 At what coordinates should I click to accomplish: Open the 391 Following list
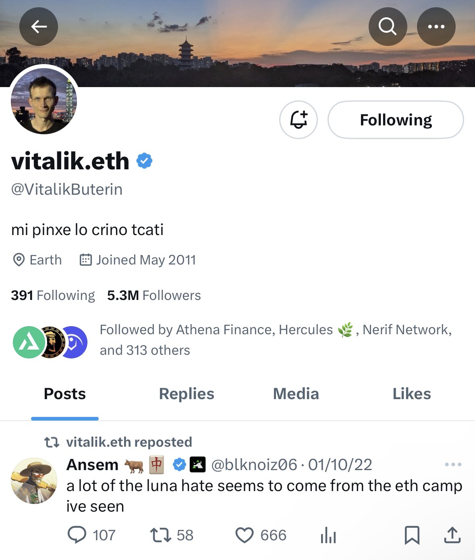53,295
